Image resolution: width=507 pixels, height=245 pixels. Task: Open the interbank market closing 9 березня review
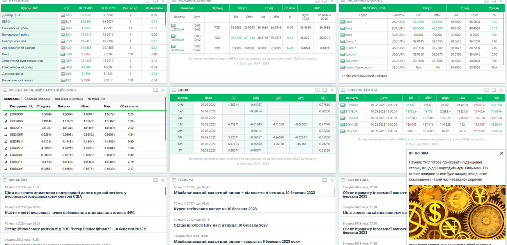237,241
